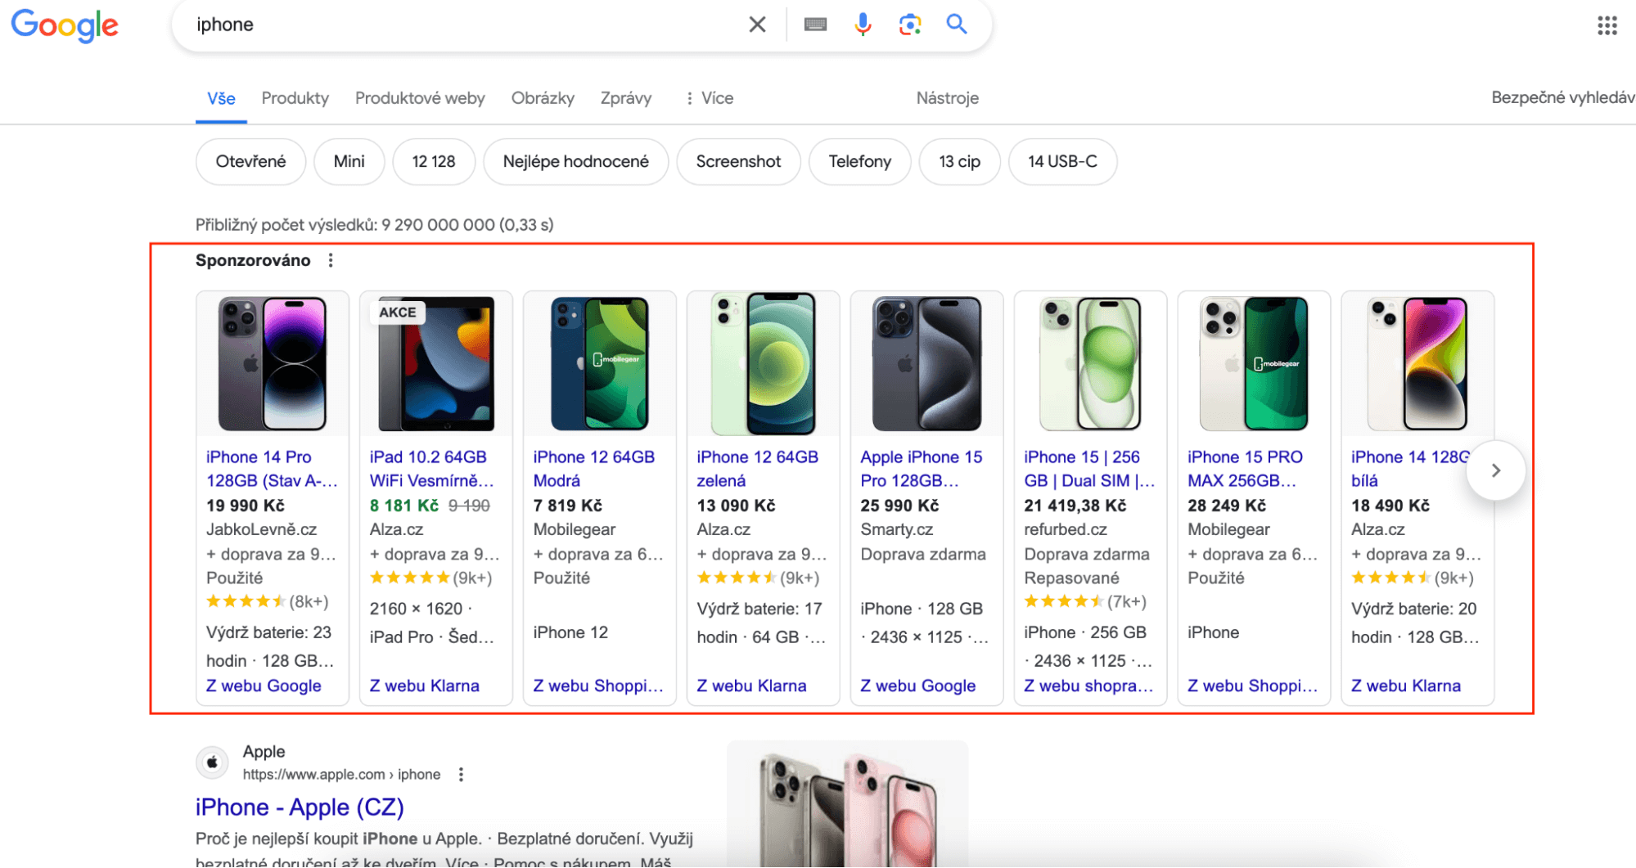Click the Google logo

(x=65, y=25)
